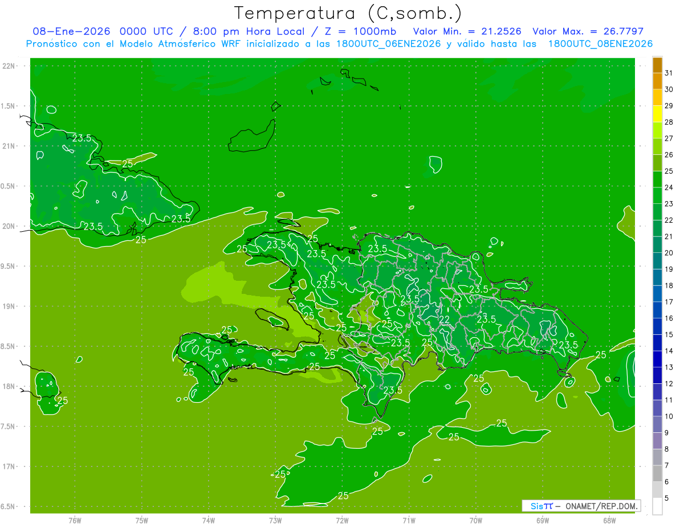This screenshot has height=528, width=684.
Task: Click the "Valor Max. = 26.7797" readout
Action: click(x=588, y=32)
